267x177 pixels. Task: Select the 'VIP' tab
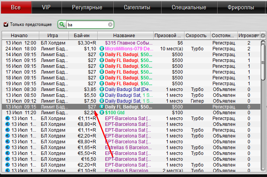(46, 7)
